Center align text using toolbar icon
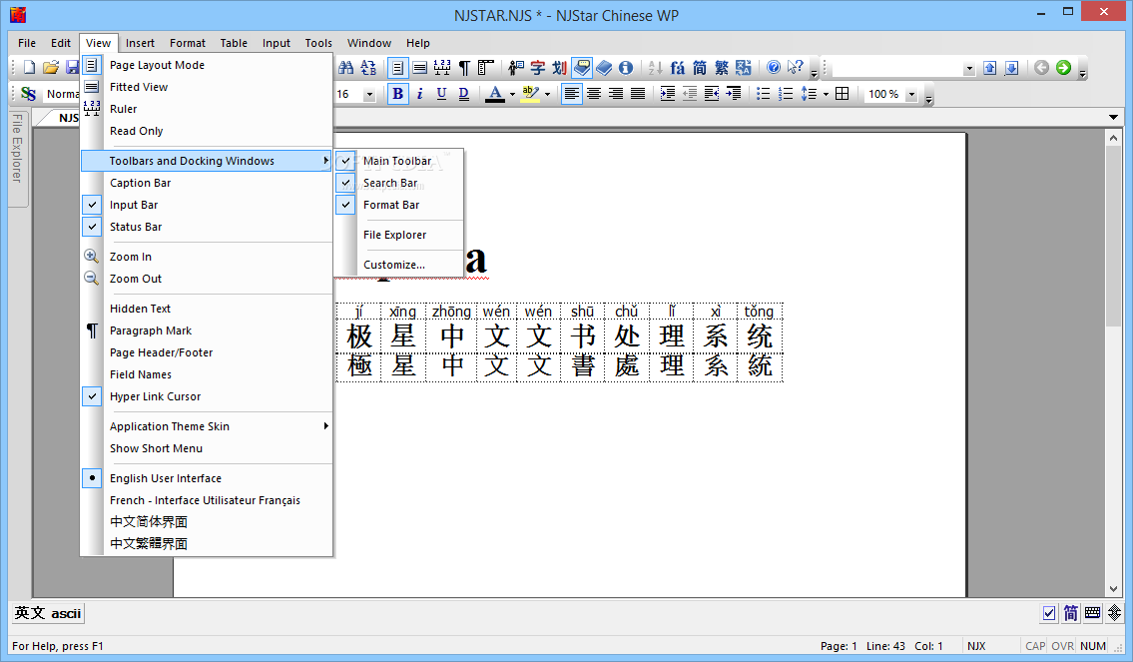The height and width of the screenshot is (662, 1133). [594, 94]
